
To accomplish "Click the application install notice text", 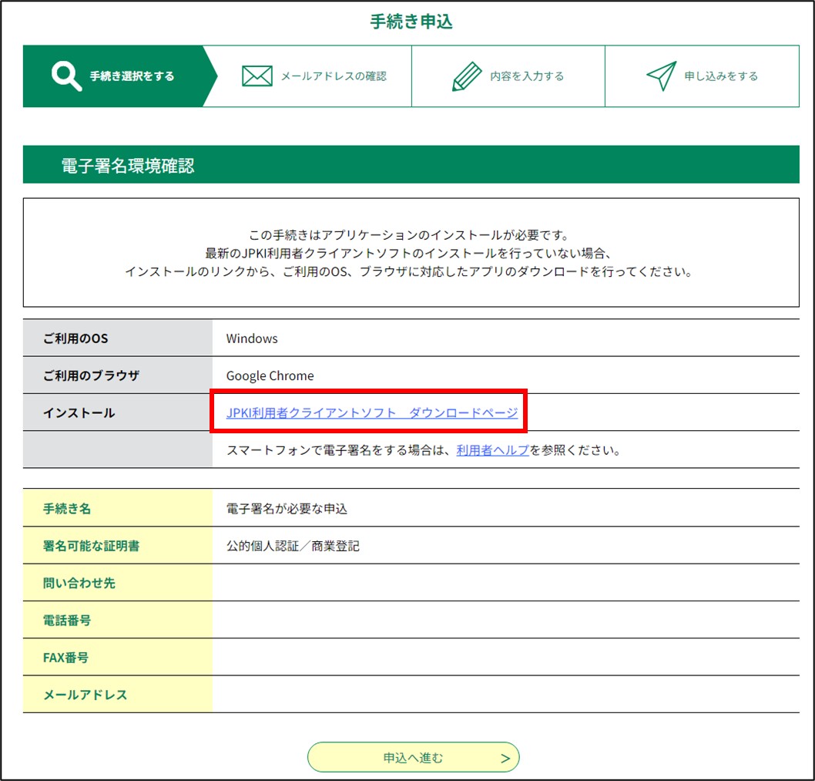I will [409, 254].
